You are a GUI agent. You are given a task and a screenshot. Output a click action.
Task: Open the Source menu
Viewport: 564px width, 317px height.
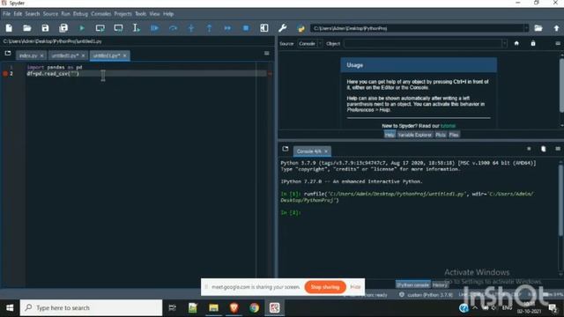tap(50, 14)
